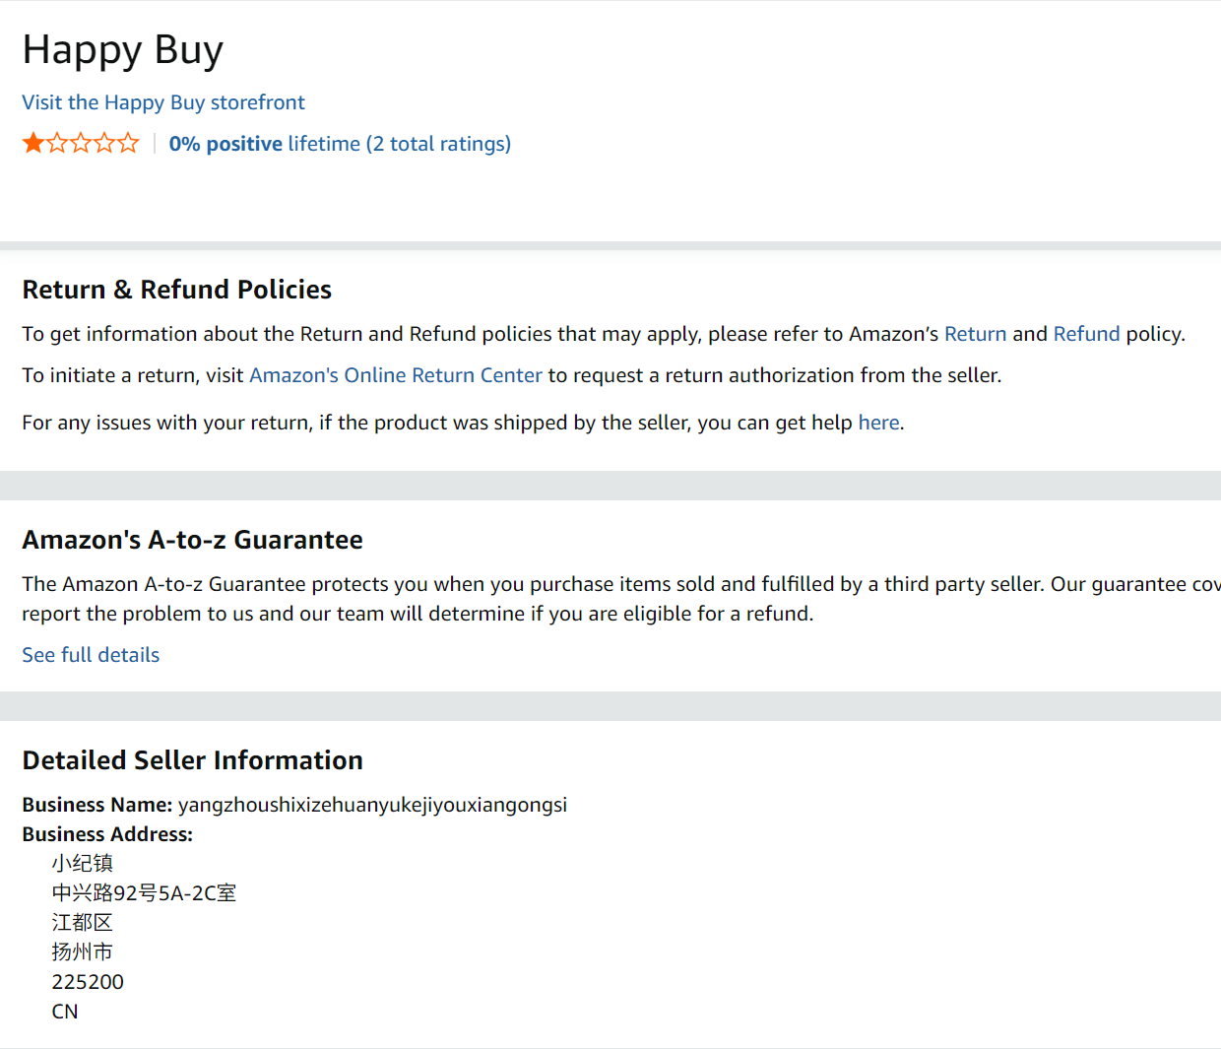The image size is (1221, 1049).
Task: Click the 'here' help link for returns
Action: (x=878, y=423)
